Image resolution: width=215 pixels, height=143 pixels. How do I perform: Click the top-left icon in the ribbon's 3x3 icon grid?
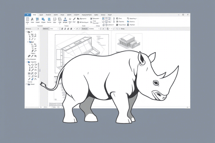coord(103,18)
